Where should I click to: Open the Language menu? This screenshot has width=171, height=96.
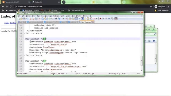pyautogui.click(x=48, y=16)
